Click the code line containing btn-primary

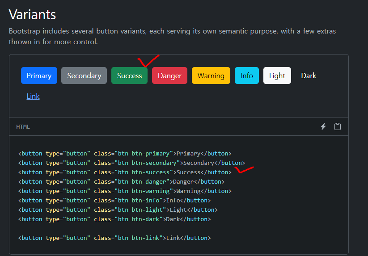pyautogui.click(x=125, y=154)
